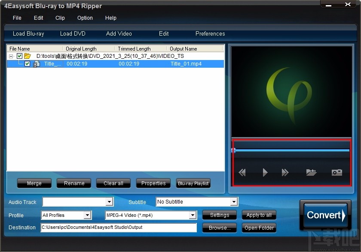Uncheck the VIDEO_TS folder checkbox
The width and height of the screenshot is (361, 252).
coord(19,56)
